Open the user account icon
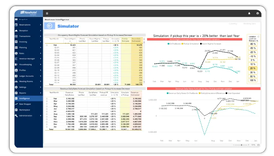Image resolution: width=274 pixels, height=156 pixels. pyautogui.click(x=257, y=13)
